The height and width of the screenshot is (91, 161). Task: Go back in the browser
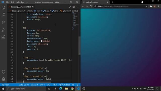point(83,6)
